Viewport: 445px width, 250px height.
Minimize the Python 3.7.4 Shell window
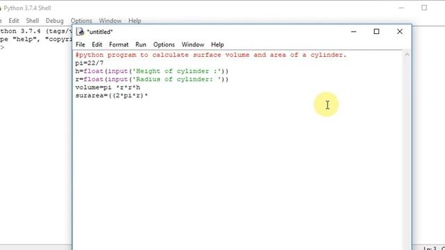(401, 8)
